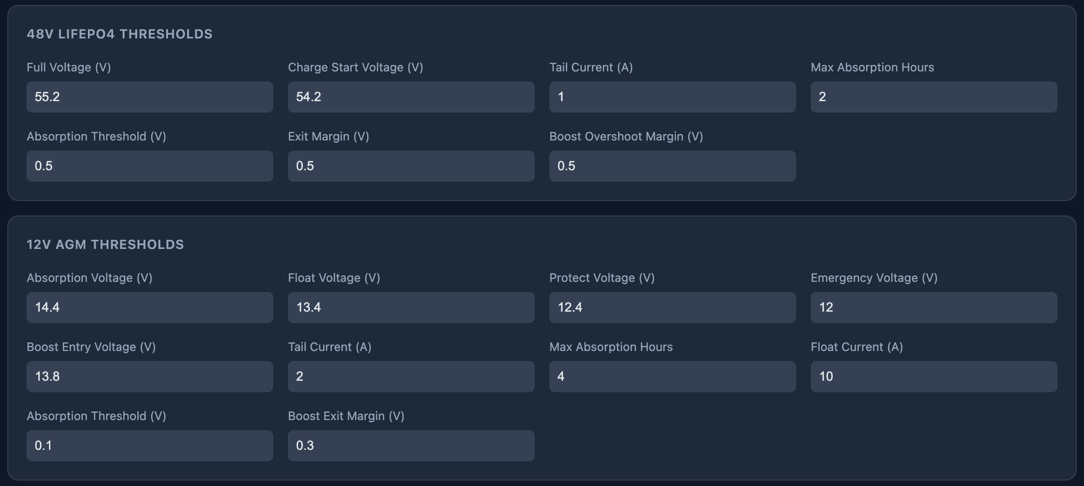Focus the Float Voltage input box
The width and height of the screenshot is (1084, 486).
click(x=411, y=308)
